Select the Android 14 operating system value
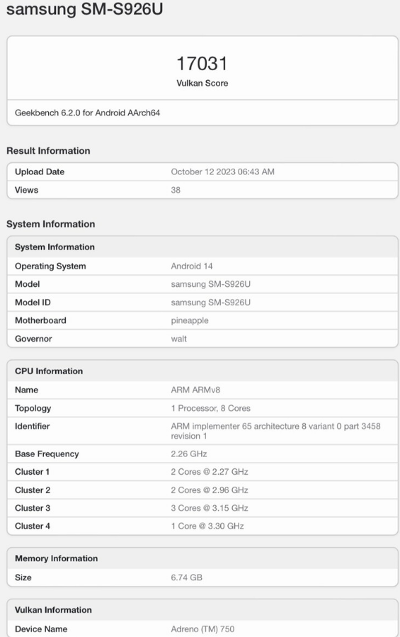Viewport: 400px width, 637px height. pos(192,266)
